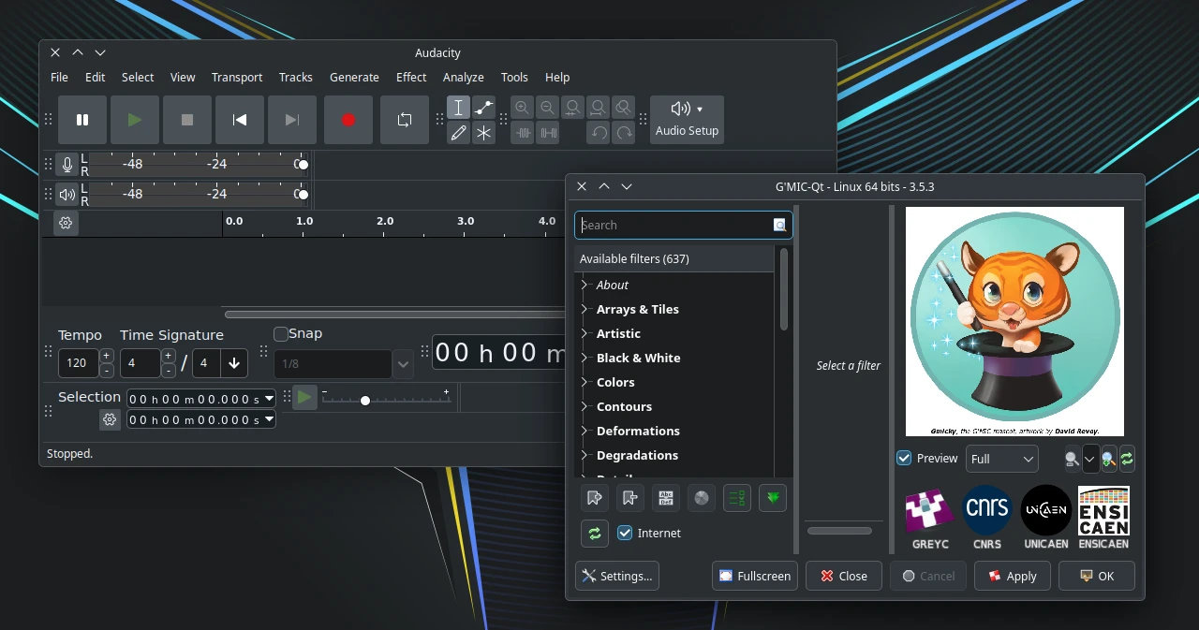Viewport: 1199px width, 630px height.
Task: Skip to start in Audacity
Action: [240, 120]
